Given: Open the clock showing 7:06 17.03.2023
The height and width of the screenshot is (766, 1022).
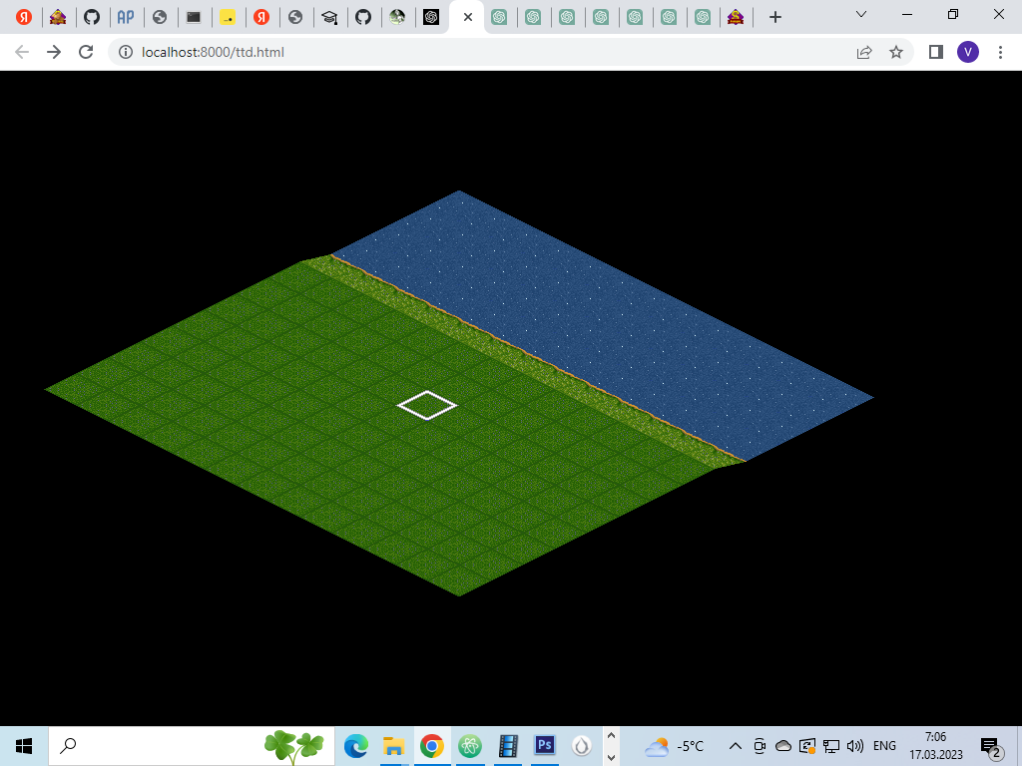Looking at the screenshot, I should click(936, 746).
